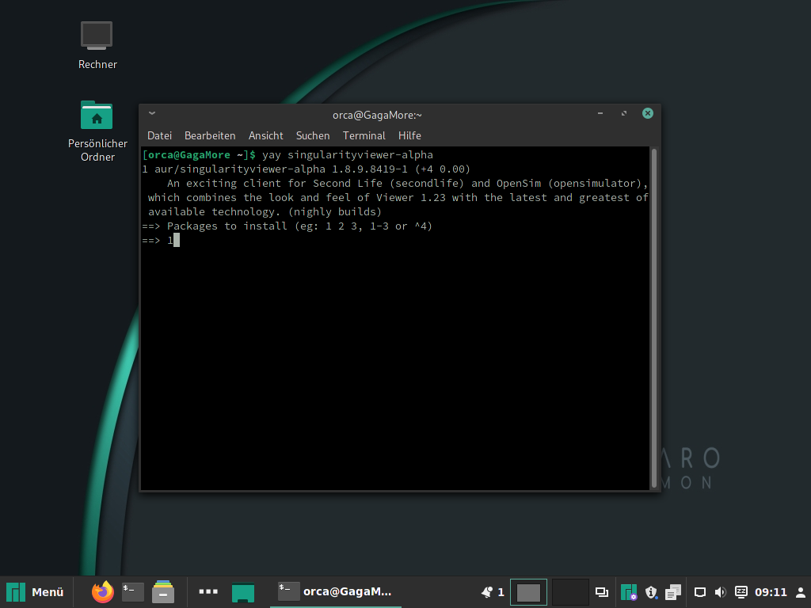Image resolution: width=811 pixels, height=608 pixels.
Task: Open the Suchen menu
Action: (x=312, y=135)
